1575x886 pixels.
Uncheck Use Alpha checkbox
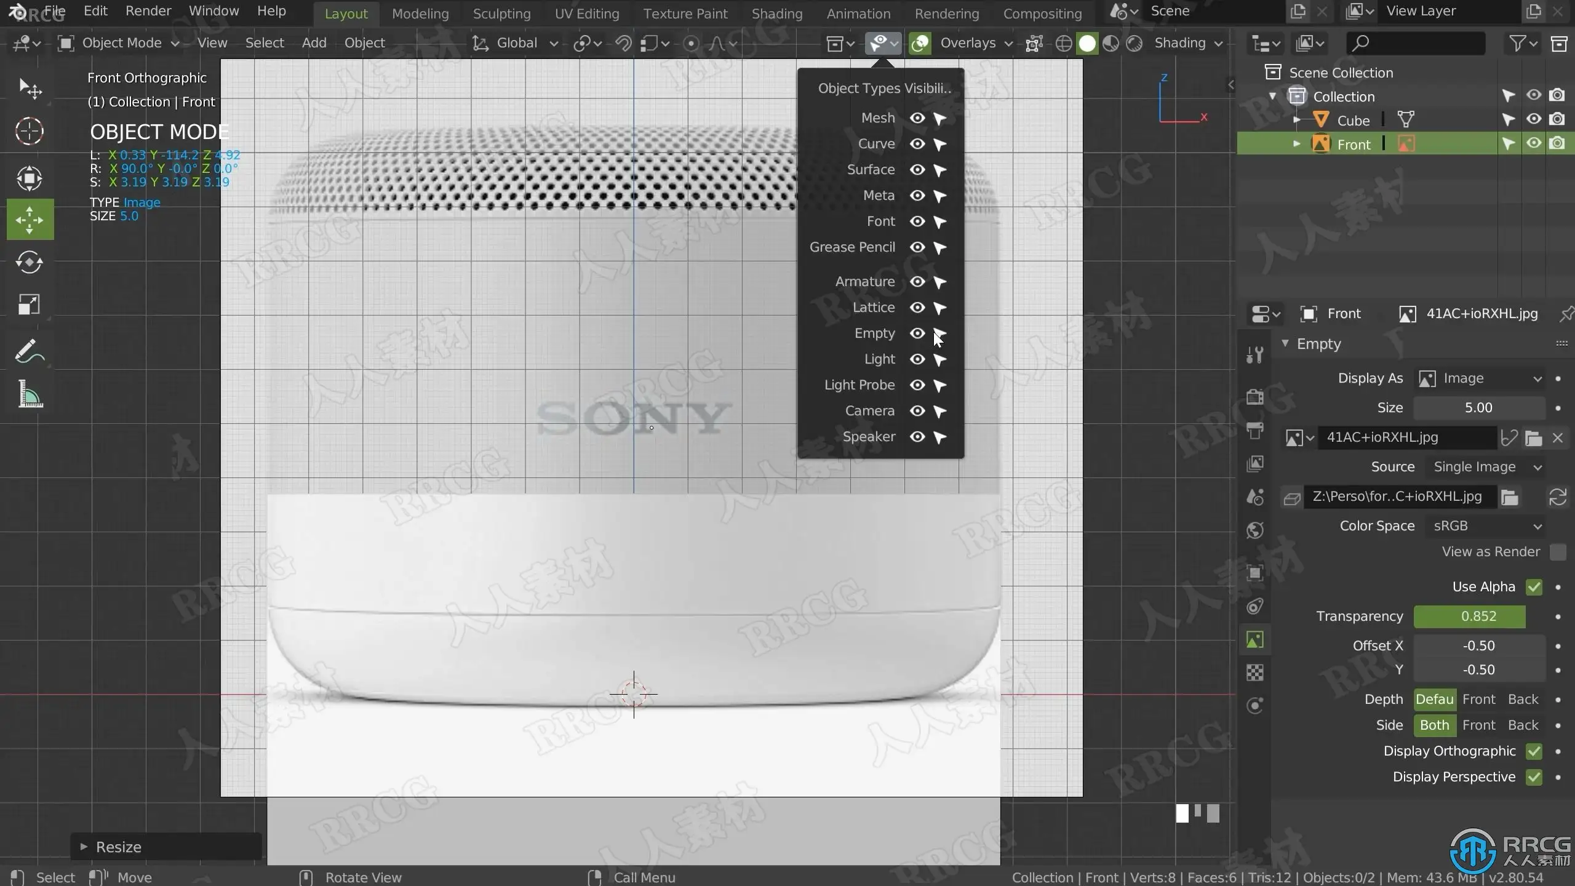click(1534, 587)
